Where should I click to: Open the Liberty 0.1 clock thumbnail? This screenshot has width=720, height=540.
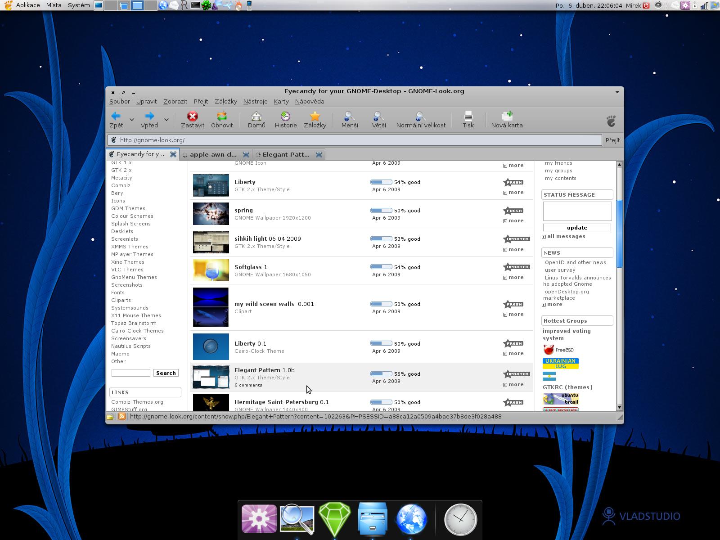[211, 346]
